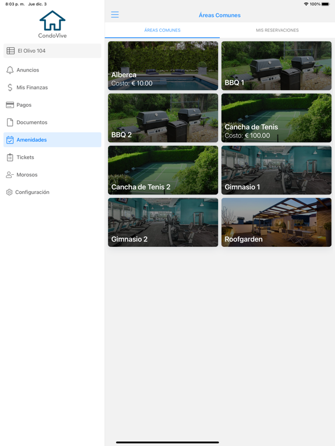Open the BBQ 1 card
Screen dimensions: 335x446
tap(276, 66)
